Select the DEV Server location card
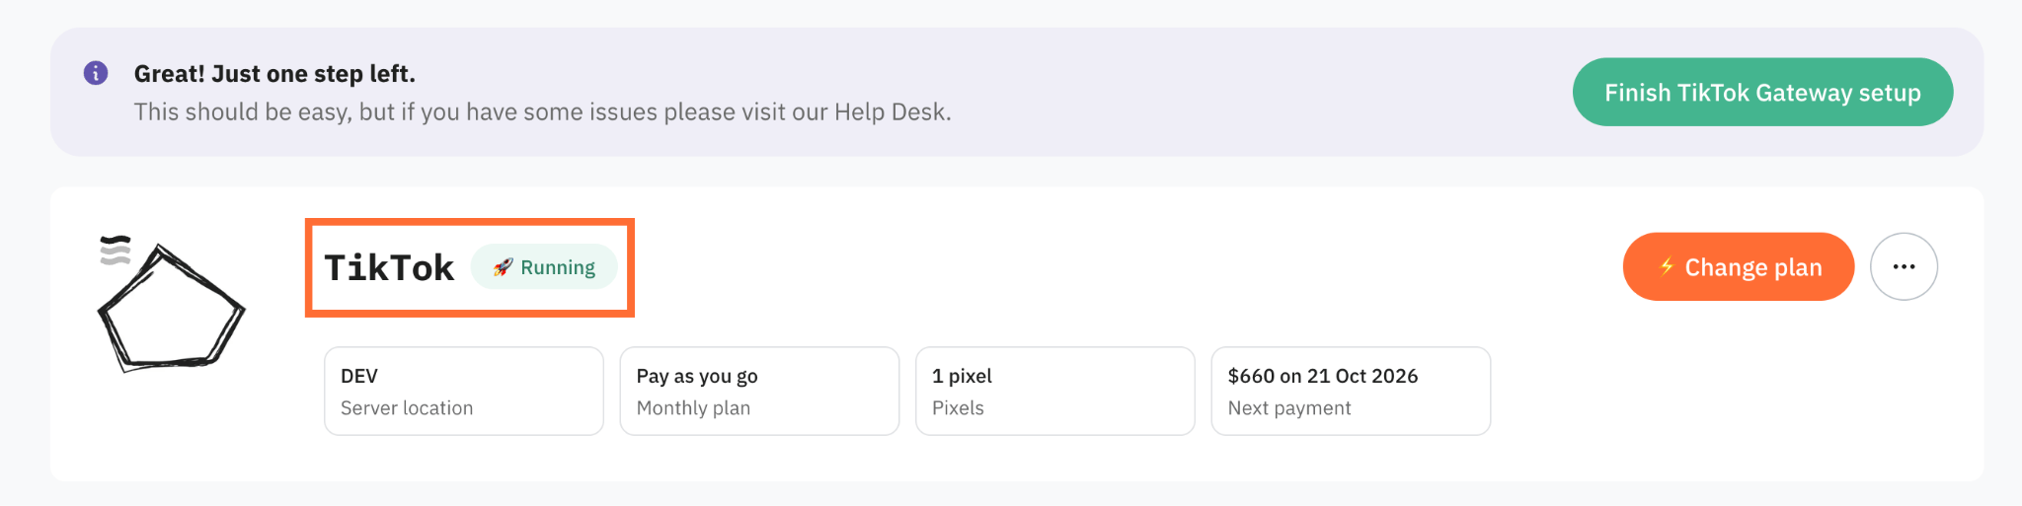The height and width of the screenshot is (506, 2022). click(464, 391)
